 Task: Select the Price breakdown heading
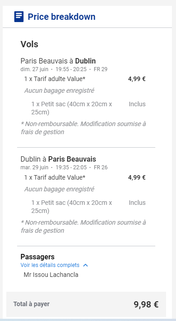pyautogui.click(x=61, y=17)
